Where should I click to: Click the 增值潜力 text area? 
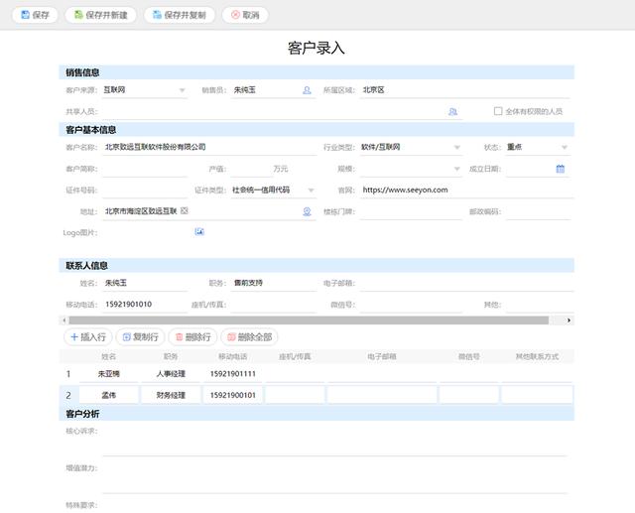pos(334,477)
